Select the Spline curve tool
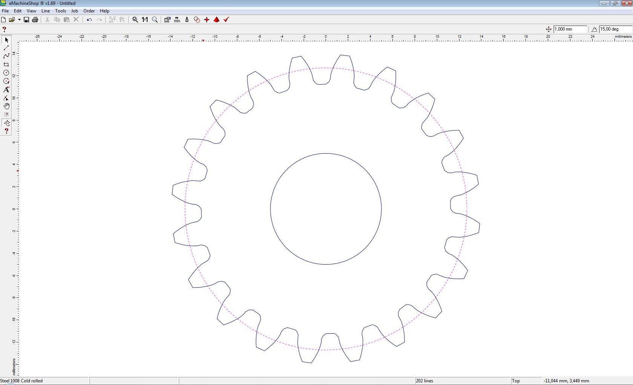633x385 pixels. (x=6, y=56)
